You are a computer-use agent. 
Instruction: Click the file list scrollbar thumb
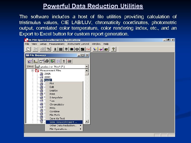86,74
